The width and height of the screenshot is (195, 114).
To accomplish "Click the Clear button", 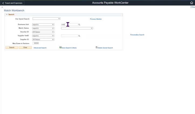I will tap(25, 48).
